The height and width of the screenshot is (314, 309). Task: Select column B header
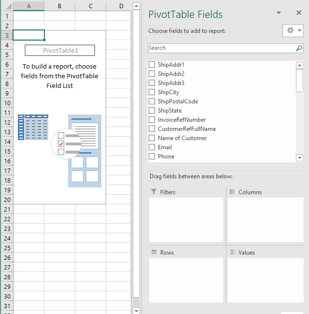pyautogui.click(x=60, y=6)
